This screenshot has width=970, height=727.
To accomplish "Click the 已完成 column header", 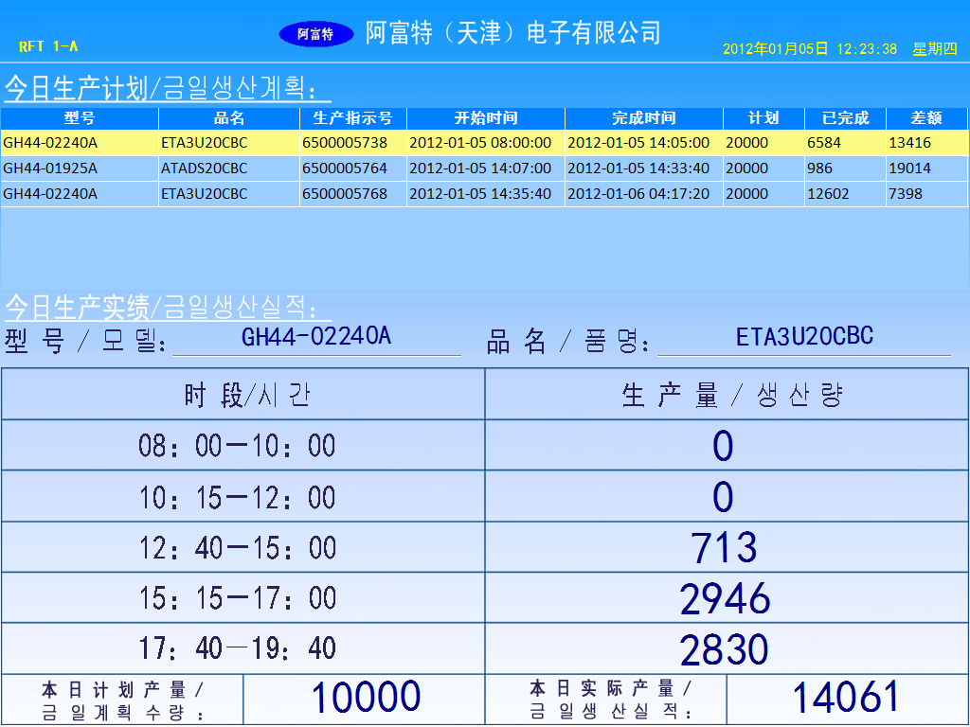I will (845, 118).
